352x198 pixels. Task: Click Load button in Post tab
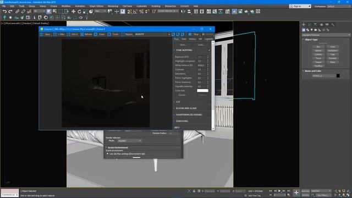201,45
